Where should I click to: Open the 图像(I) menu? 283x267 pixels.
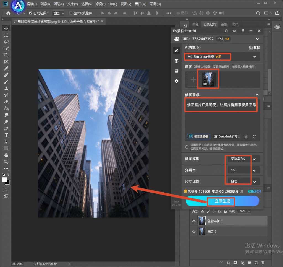[x=45, y=4]
